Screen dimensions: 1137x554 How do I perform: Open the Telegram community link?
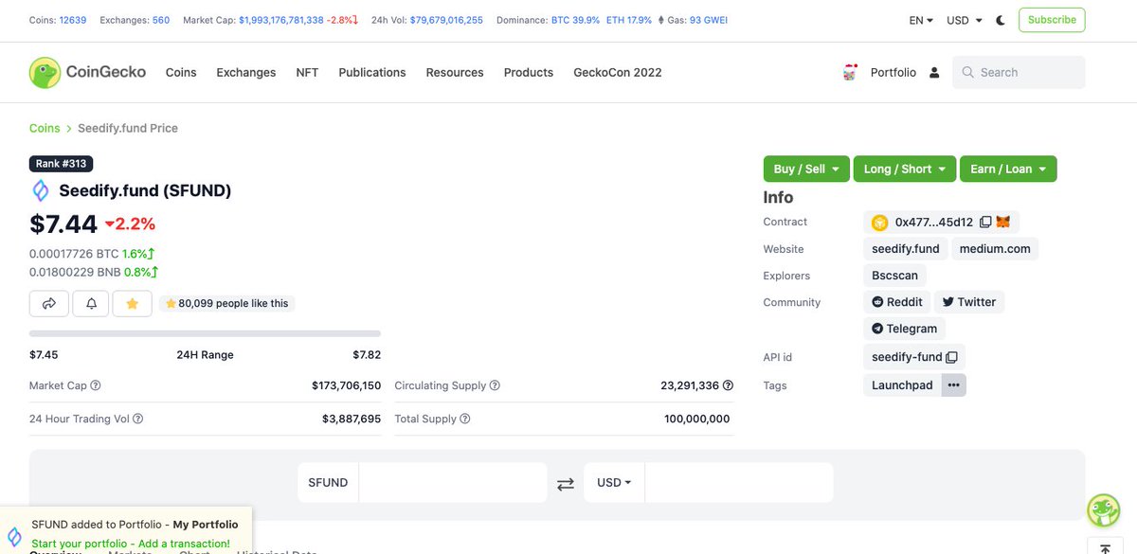click(905, 329)
